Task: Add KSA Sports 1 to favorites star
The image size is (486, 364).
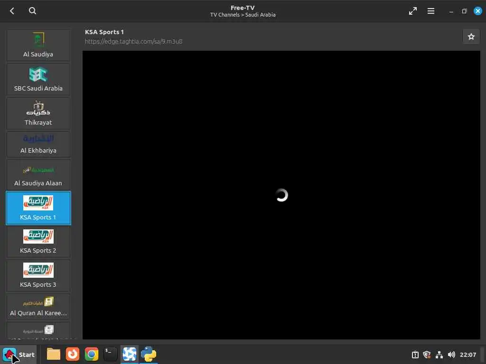Action: coord(471,36)
